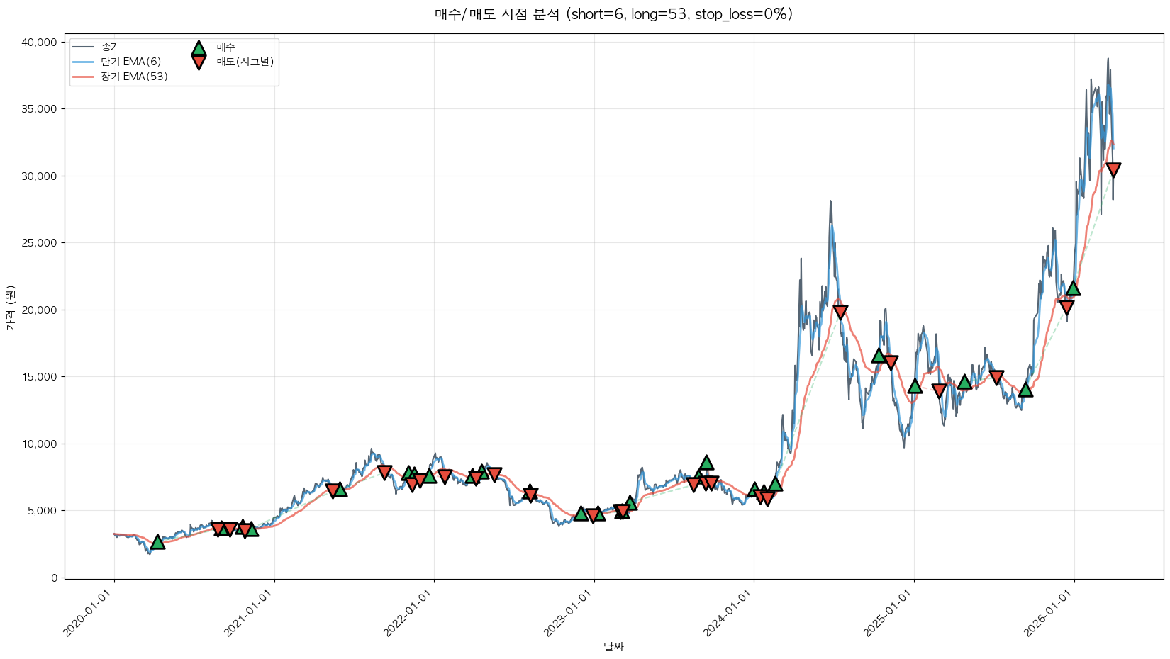
Task: Click the red 매도(시그널) triangle in legend
Action: point(199,62)
